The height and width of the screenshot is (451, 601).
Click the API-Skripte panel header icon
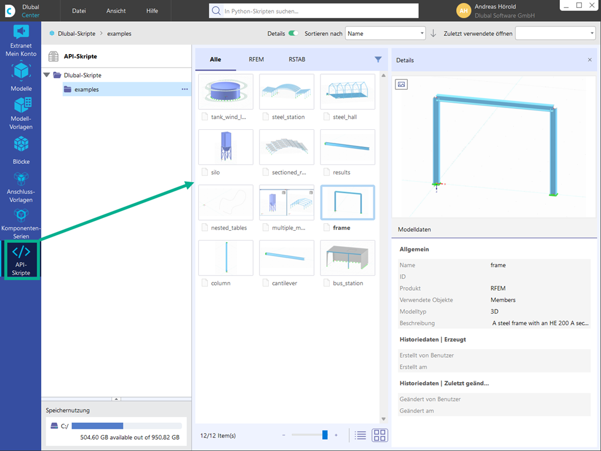pos(53,56)
